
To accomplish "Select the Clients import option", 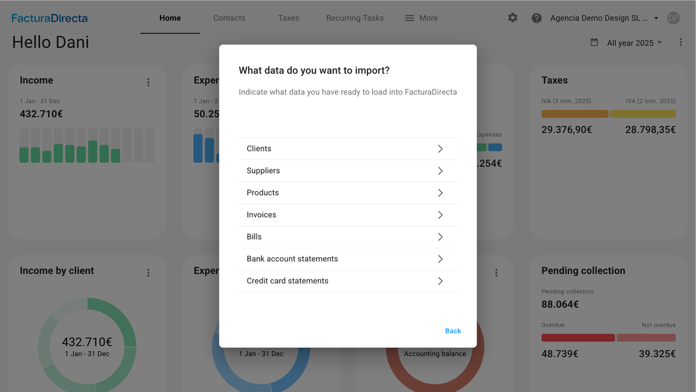I will 347,149.
